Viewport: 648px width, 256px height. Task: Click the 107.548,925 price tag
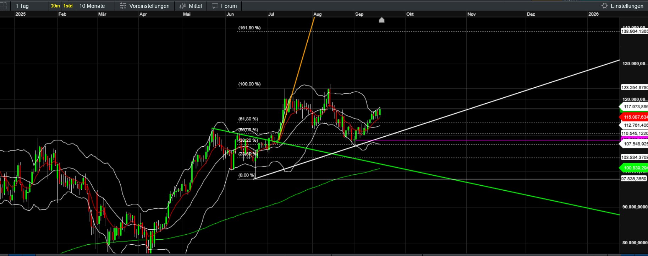coord(634,144)
